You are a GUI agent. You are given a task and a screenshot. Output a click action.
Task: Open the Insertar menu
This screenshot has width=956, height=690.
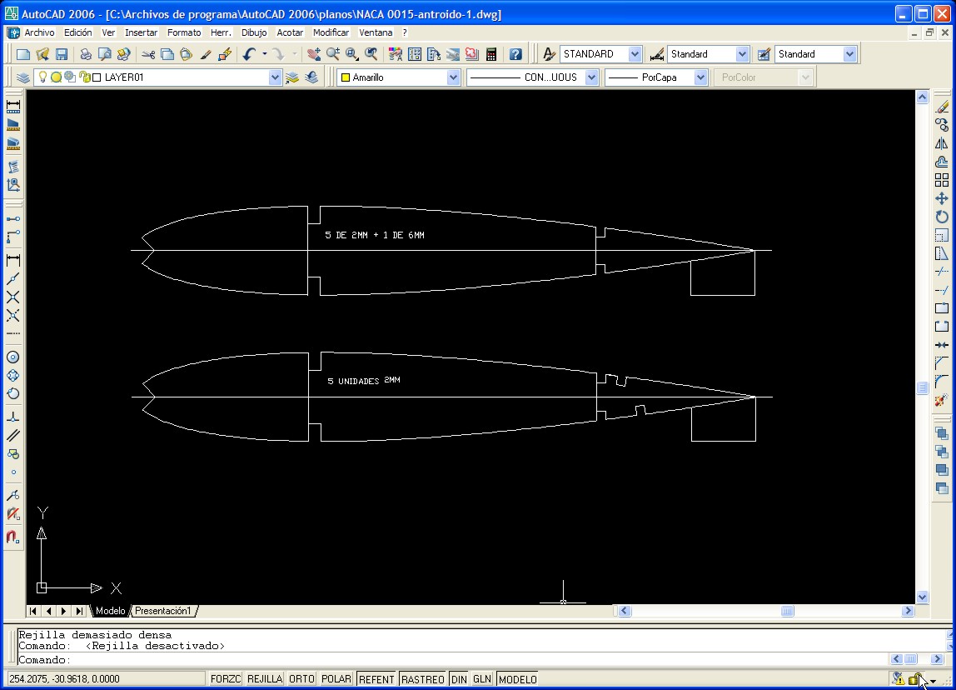point(141,32)
